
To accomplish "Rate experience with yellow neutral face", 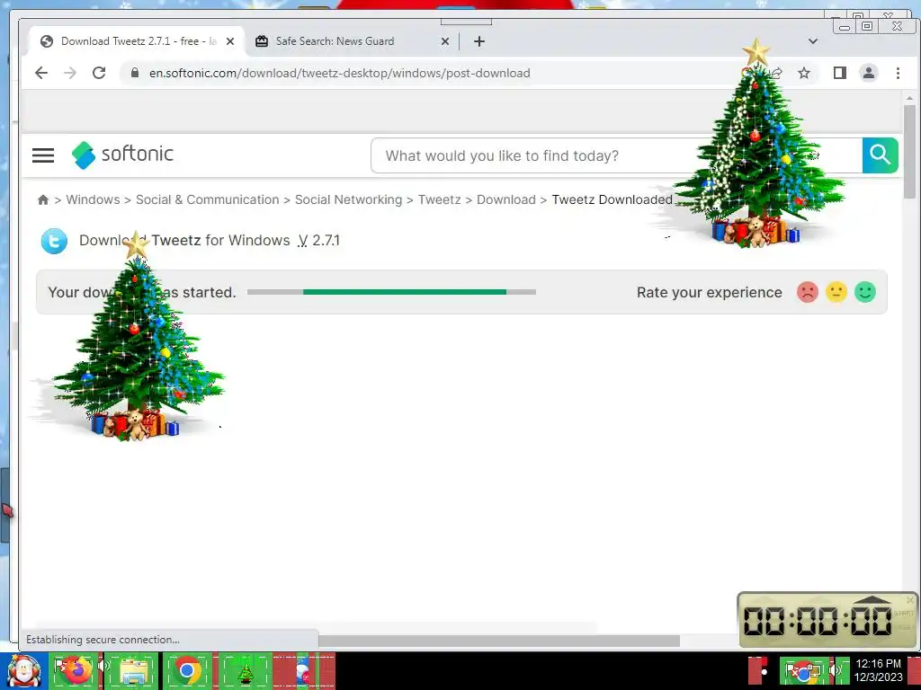I will pyautogui.click(x=836, y=292).
